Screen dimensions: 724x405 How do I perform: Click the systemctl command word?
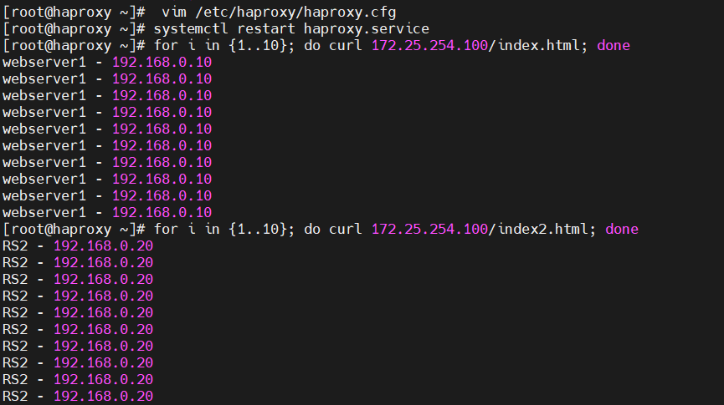pos(191,28)
